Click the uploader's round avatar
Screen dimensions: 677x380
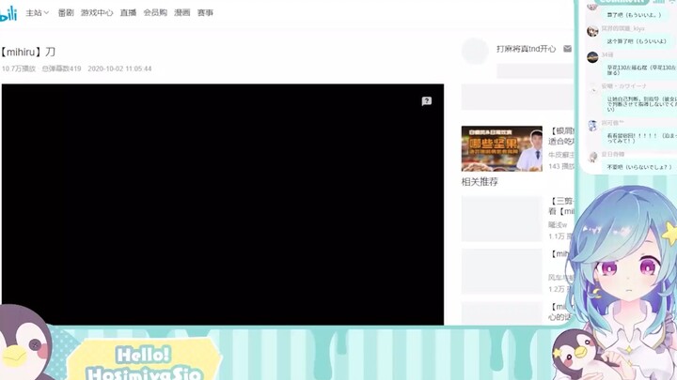click(x=476, y=51)
